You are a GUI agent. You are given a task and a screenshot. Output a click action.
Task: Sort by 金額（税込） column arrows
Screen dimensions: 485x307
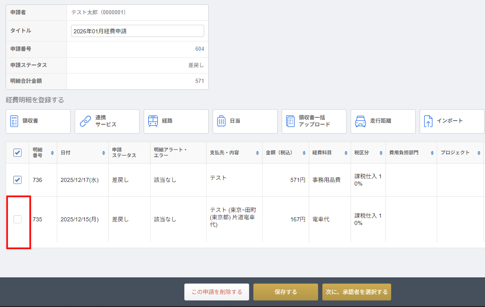coord(304,153)
